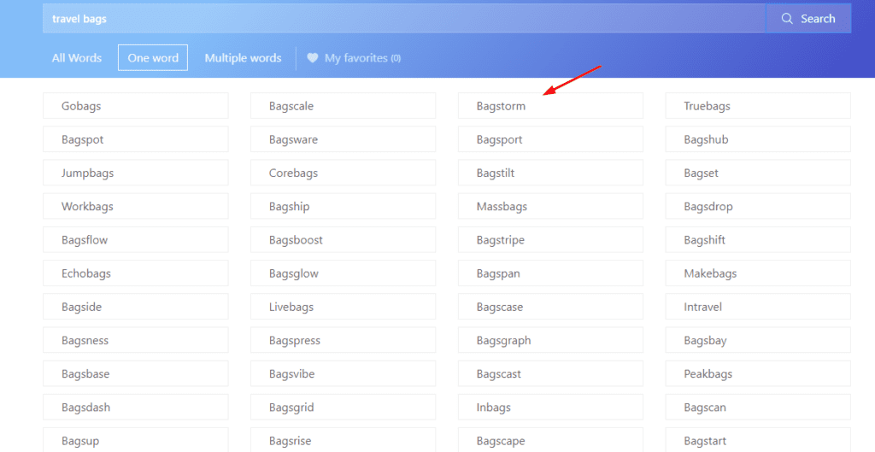Pick the Inbags suggestion
The image size is (875, 452).
click(551, 407)
